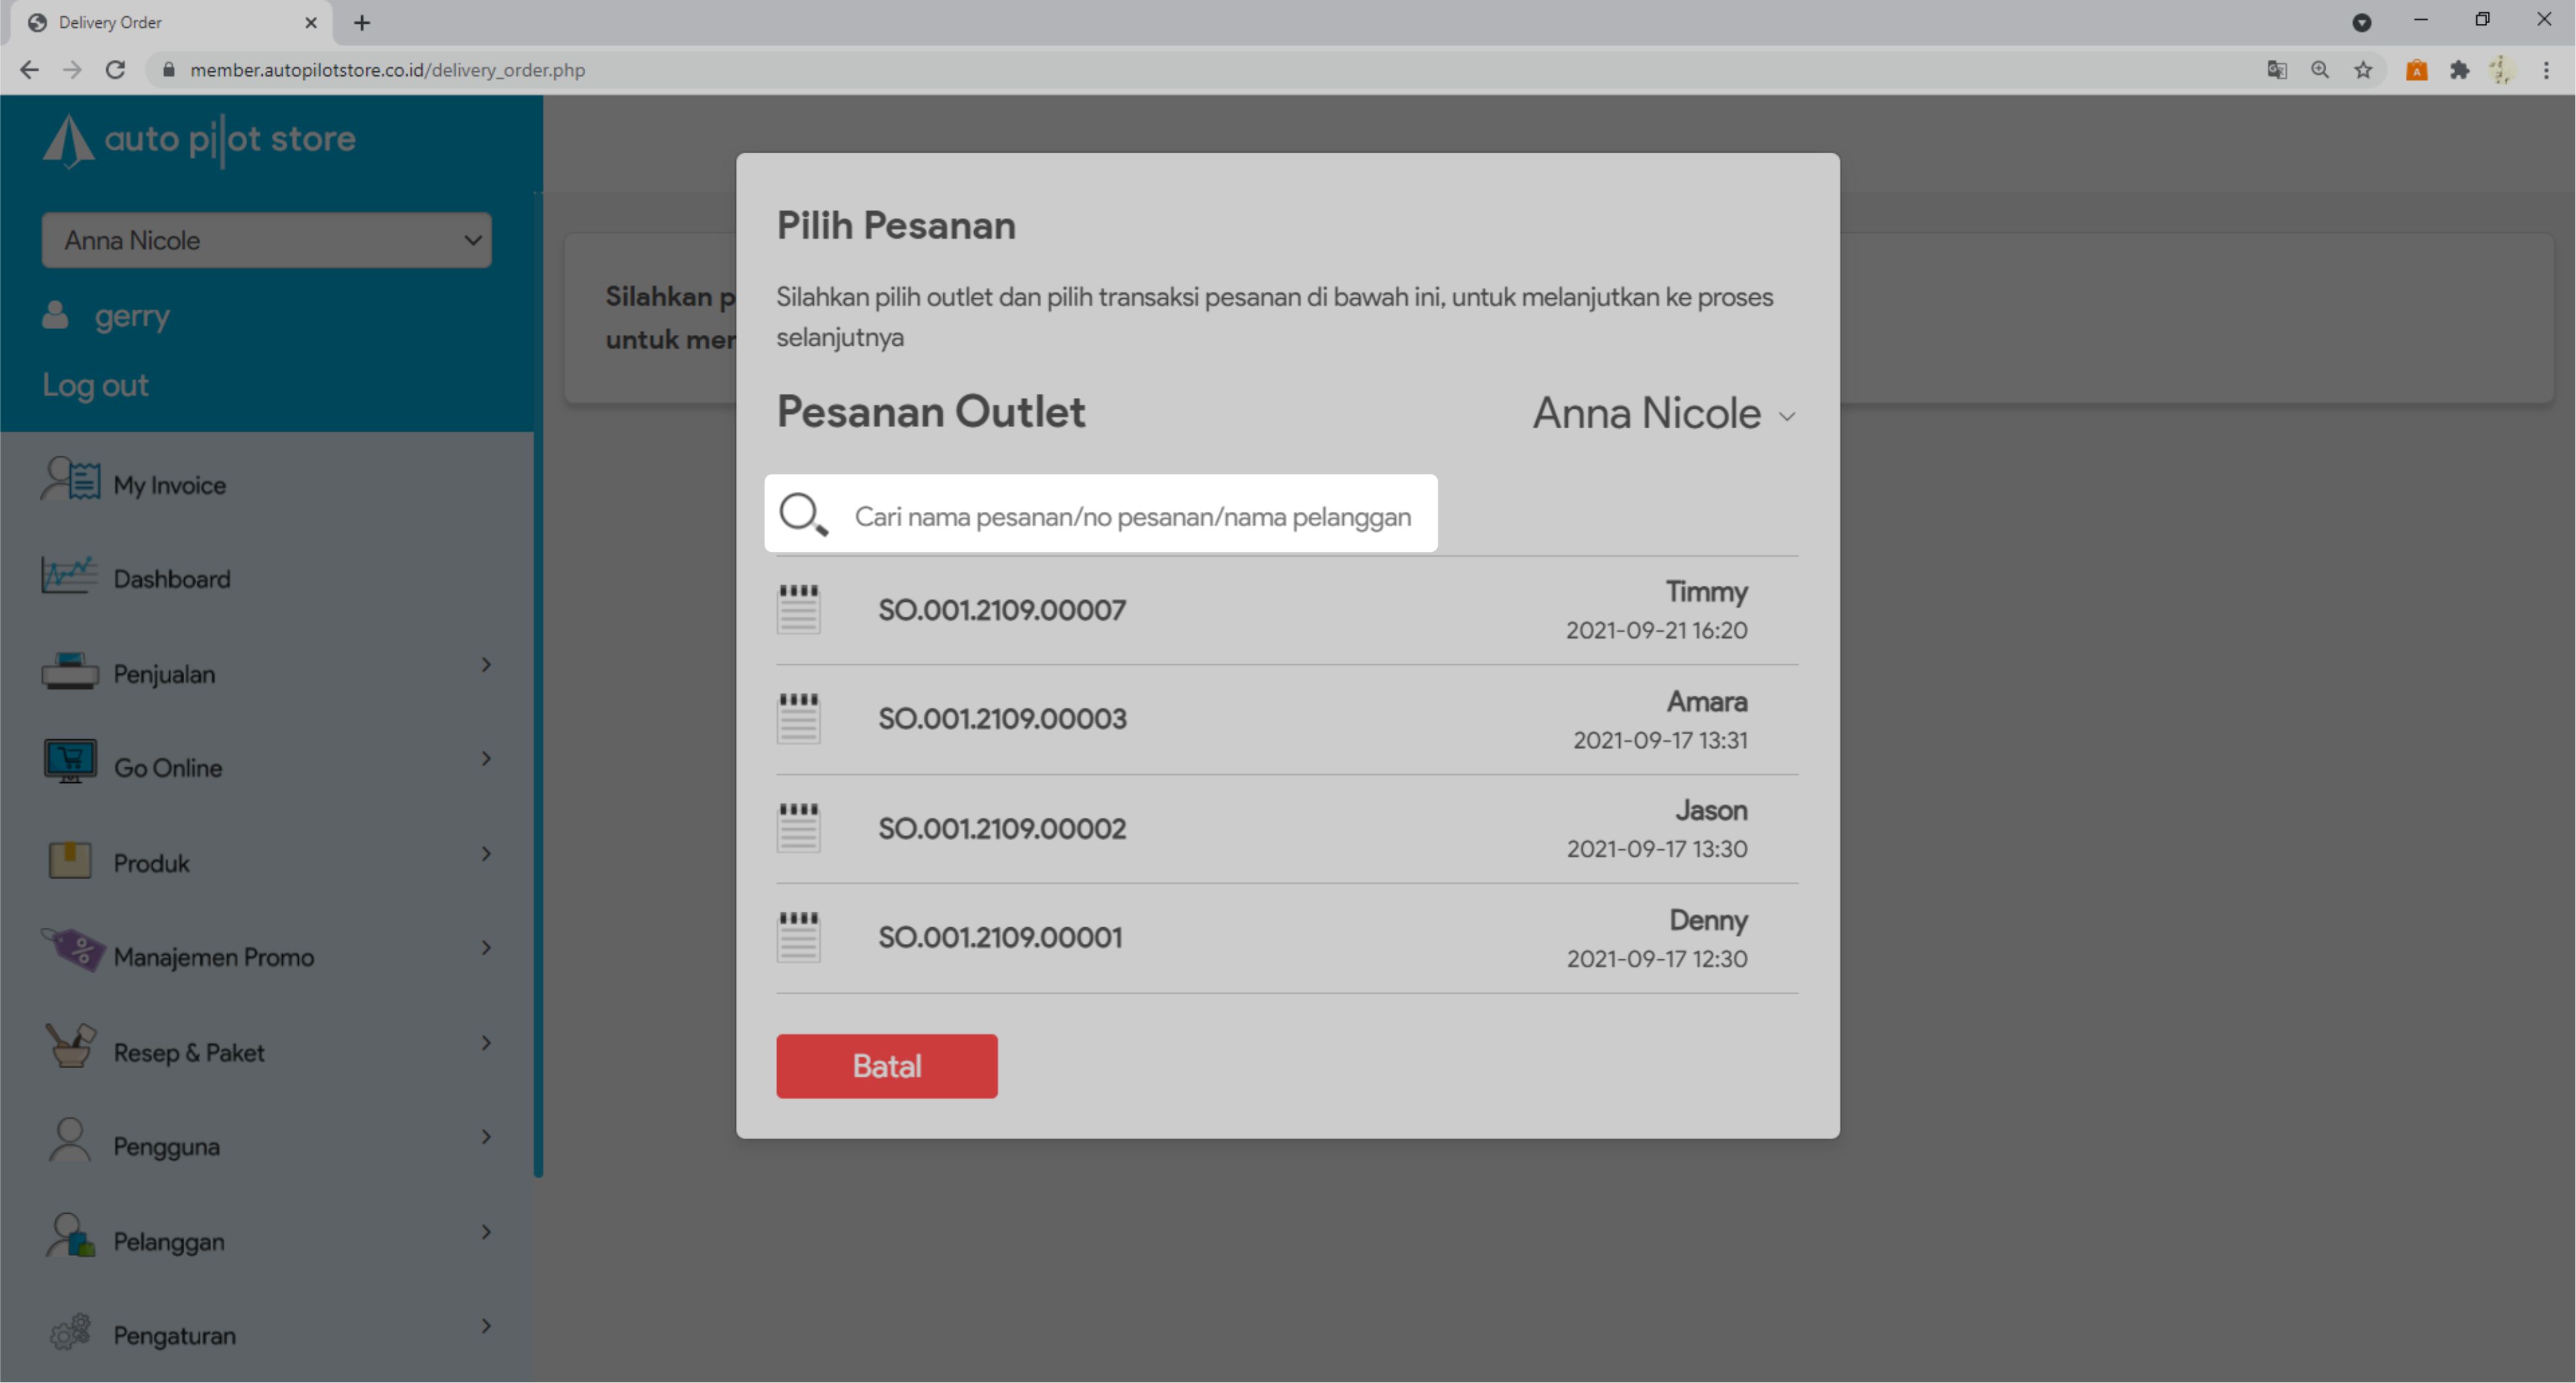Click the Go Online monitor cart icon
The image size is (2576, 1383).
click(70, 763)
